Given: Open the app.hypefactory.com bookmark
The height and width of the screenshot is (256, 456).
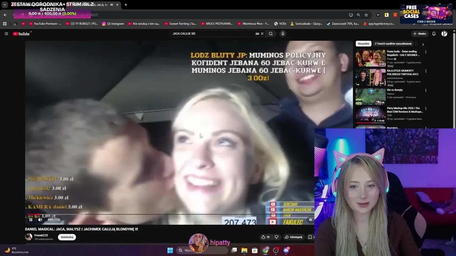Looking at the screenshot, I should coord(379,24).
